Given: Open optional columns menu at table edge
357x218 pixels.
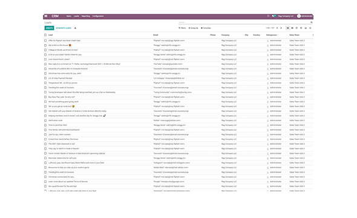Looking at the screenshot, I should coord(313,35).
